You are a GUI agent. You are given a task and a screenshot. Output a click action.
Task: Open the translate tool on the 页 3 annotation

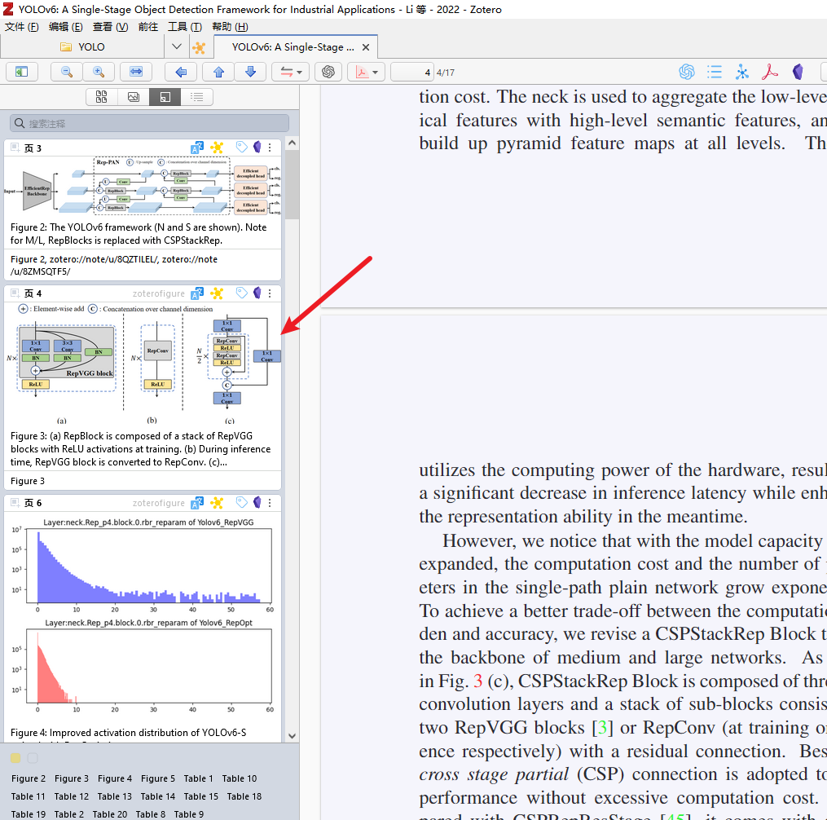pyautogui.click(x=196, y=148)
